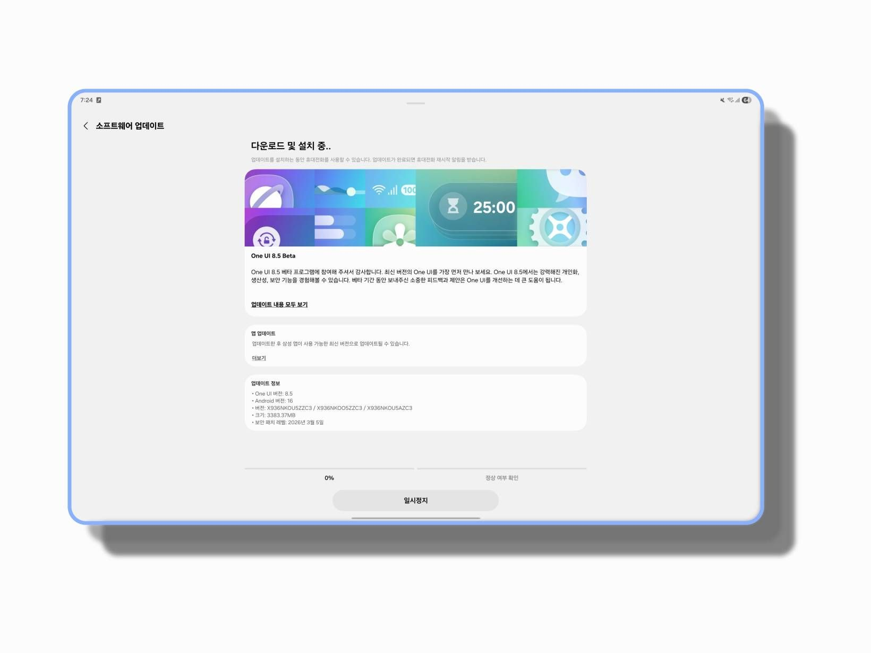This screenshot has width=871, height=653.
Task: Tap the muted sound status icon
Action: pyautogui.click(x=722, y=100)
